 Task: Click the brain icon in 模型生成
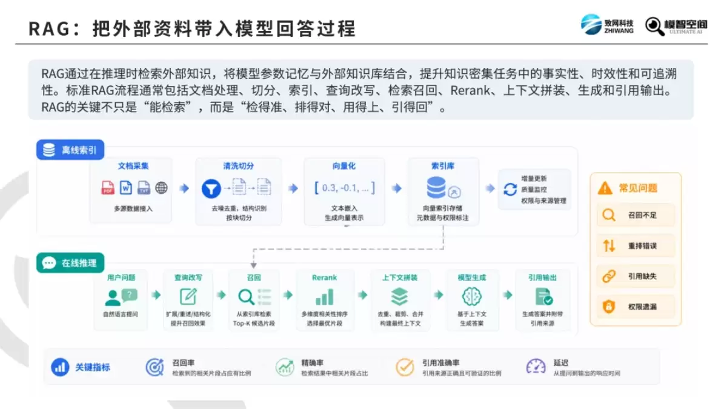click(472, 296)
